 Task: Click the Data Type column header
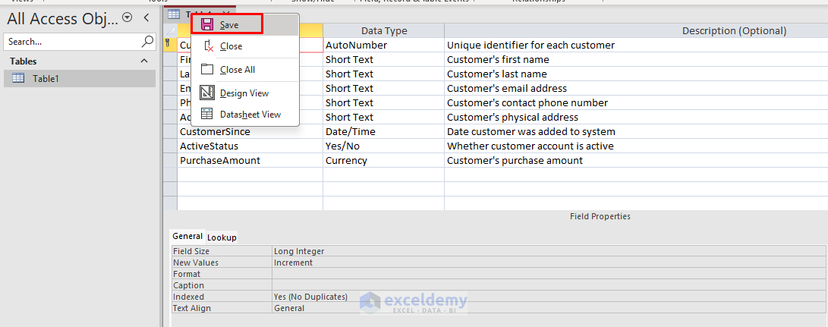383,31
